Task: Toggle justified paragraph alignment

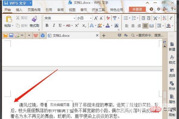Action: 145,26
